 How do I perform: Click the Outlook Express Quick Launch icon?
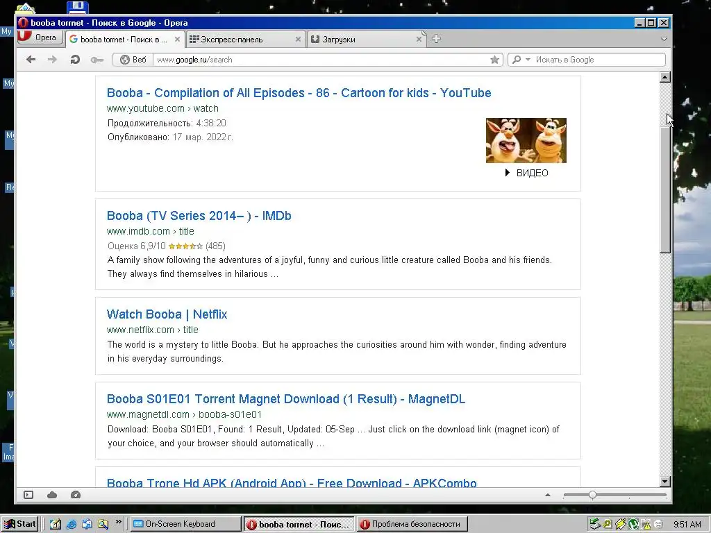(87, 525)
